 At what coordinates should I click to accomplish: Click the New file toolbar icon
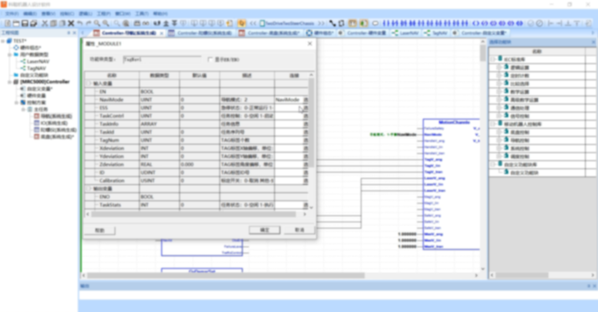point(8,23)
